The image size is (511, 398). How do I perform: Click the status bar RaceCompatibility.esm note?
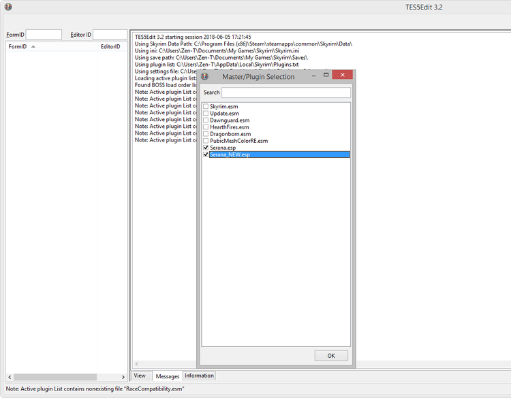tap(95, 388)
